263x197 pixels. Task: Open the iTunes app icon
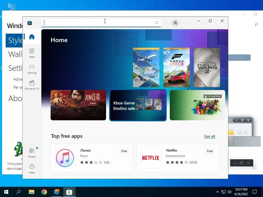pyautogui.click(x=65, y=158)
